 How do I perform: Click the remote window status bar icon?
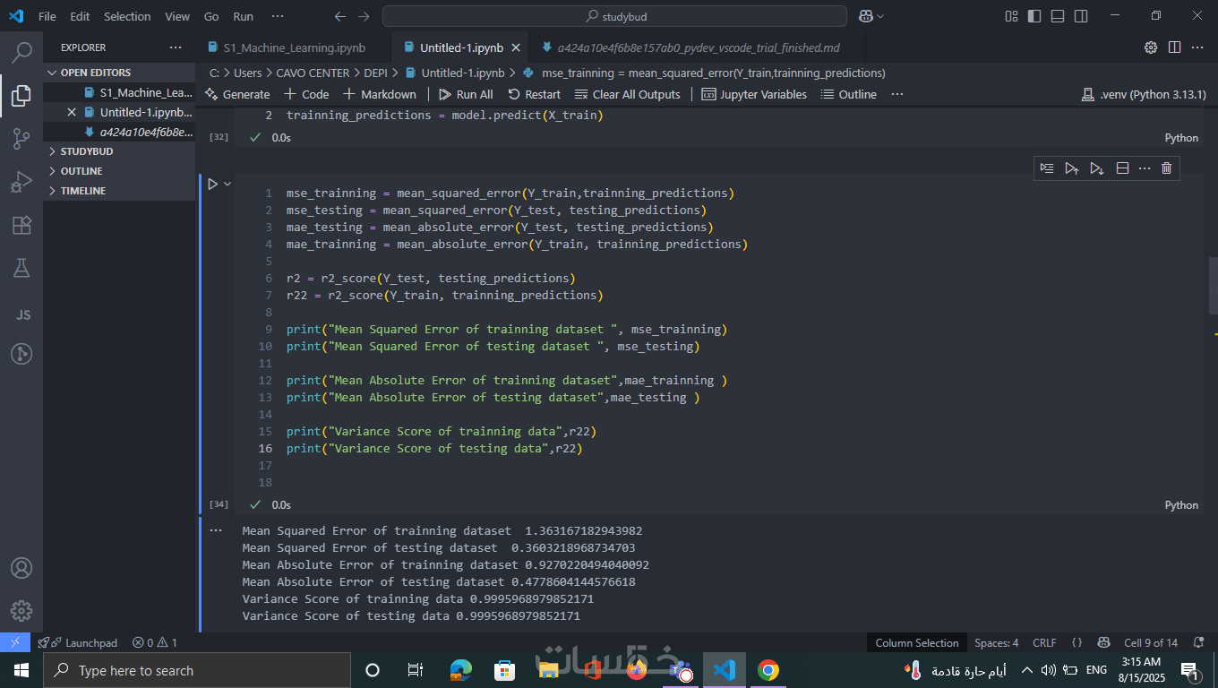(14, 642)
